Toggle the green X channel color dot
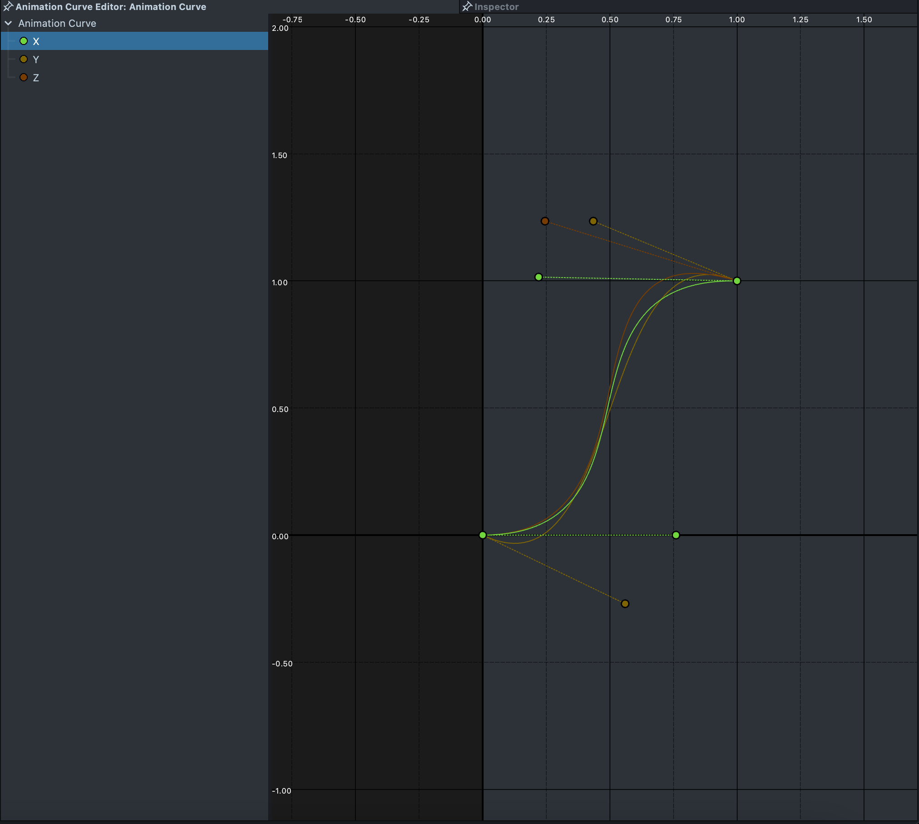 pos(24,41)
